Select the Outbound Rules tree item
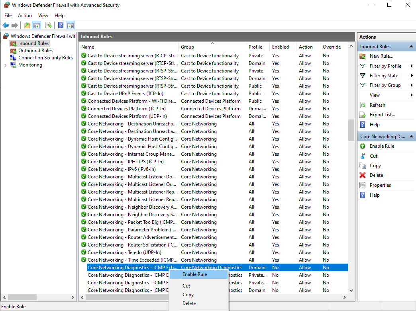The height and width of the screenshot is (311, 416). 35,51
